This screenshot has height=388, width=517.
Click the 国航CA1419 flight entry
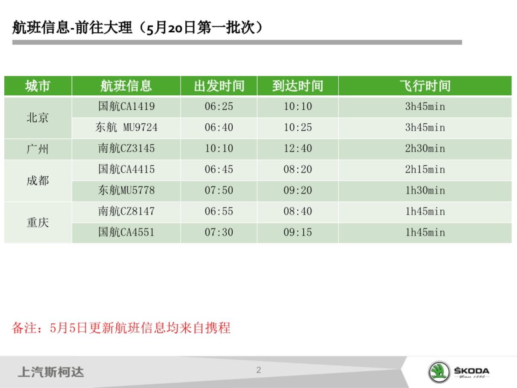point(125,106)
